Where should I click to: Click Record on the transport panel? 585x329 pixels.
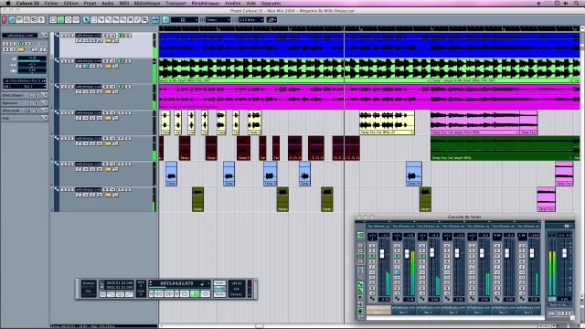tap(206, 294)
